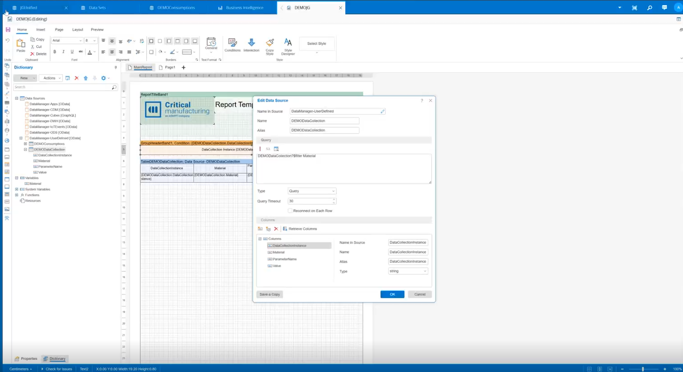Open the column Type string dropdown
683x372 pixels.
click(x=408, y=271)
